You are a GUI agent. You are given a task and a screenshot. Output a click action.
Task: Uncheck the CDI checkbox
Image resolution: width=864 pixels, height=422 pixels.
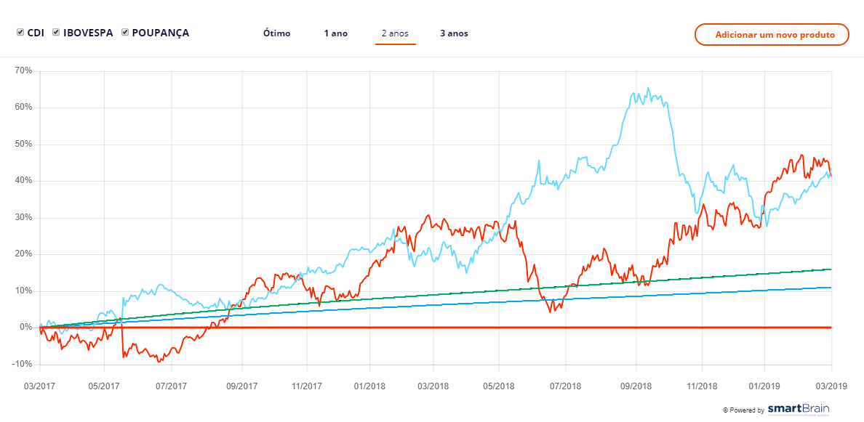[20, 33]
